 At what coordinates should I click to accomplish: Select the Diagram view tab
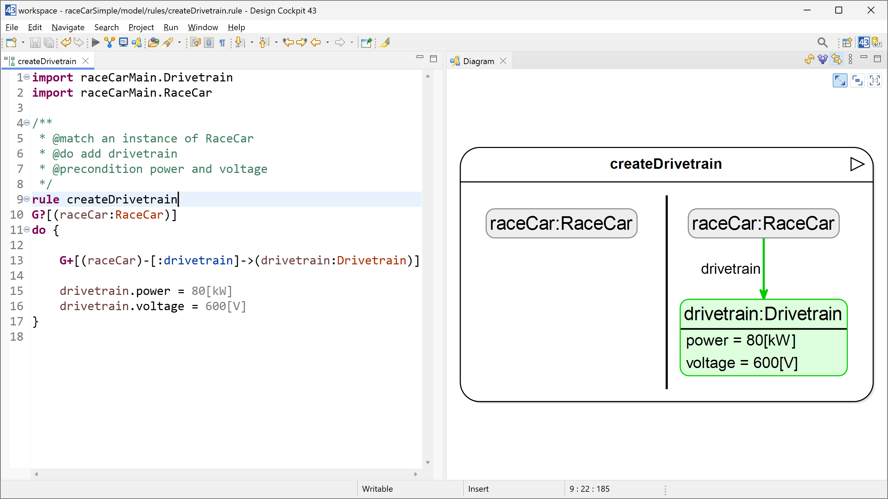pos(478,61)
